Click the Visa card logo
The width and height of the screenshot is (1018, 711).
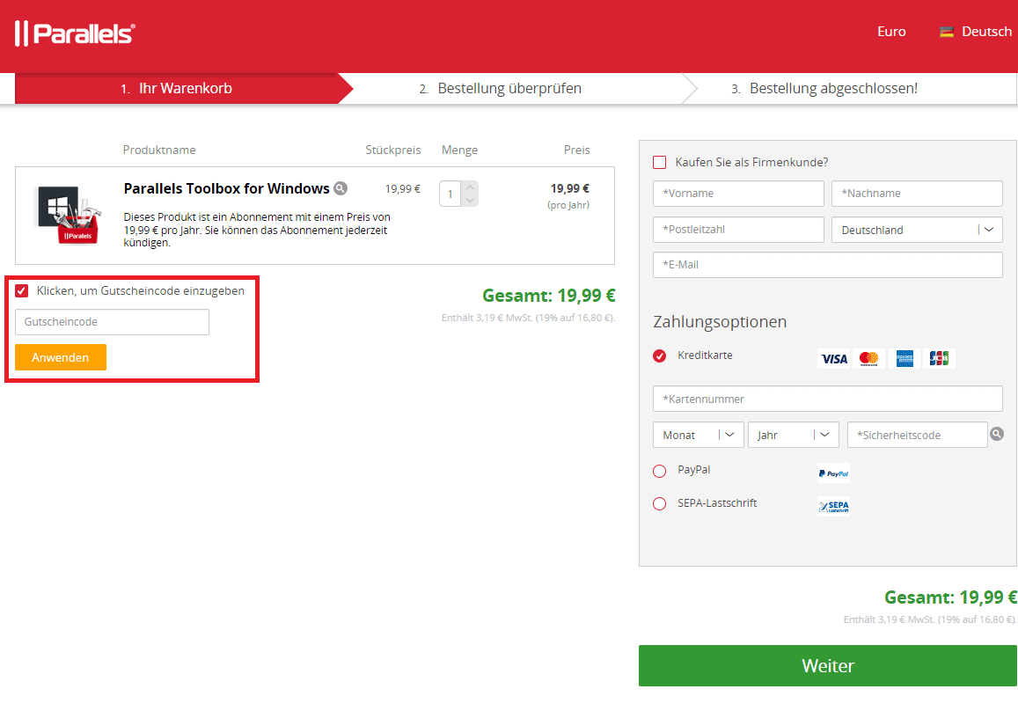(833, 358)
